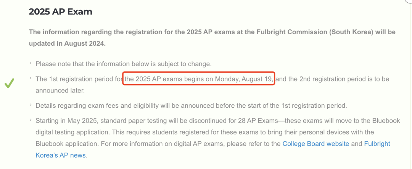Click the chevron bullet before "Details regarding exam fees"
This screenshot has height=169, width=412.
pyautogui.click(x=31, y=105)
